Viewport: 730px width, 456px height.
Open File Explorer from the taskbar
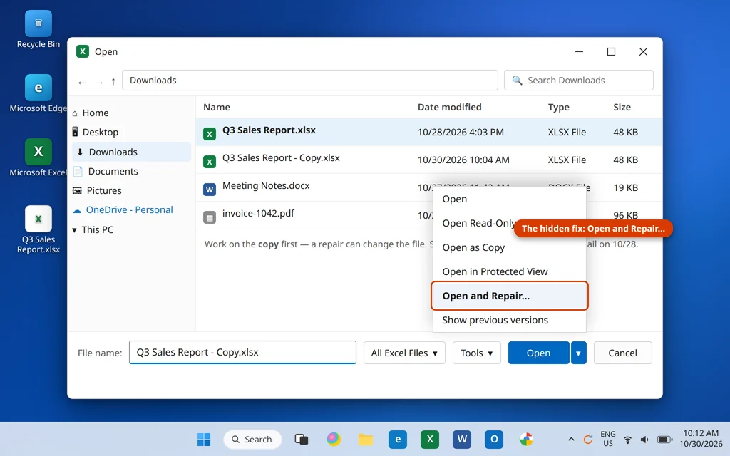coord(366,439)
